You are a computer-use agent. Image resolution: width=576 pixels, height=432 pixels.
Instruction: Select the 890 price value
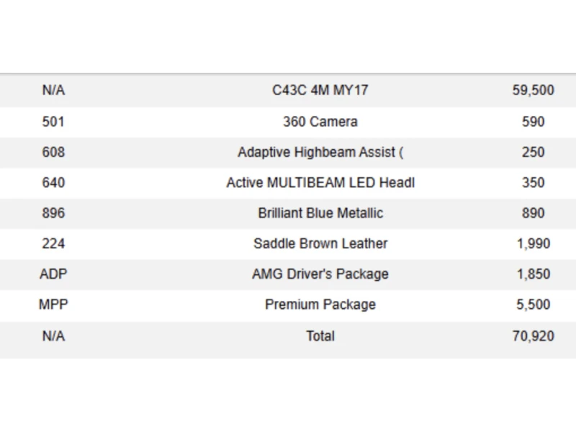[x=533, y=213]
